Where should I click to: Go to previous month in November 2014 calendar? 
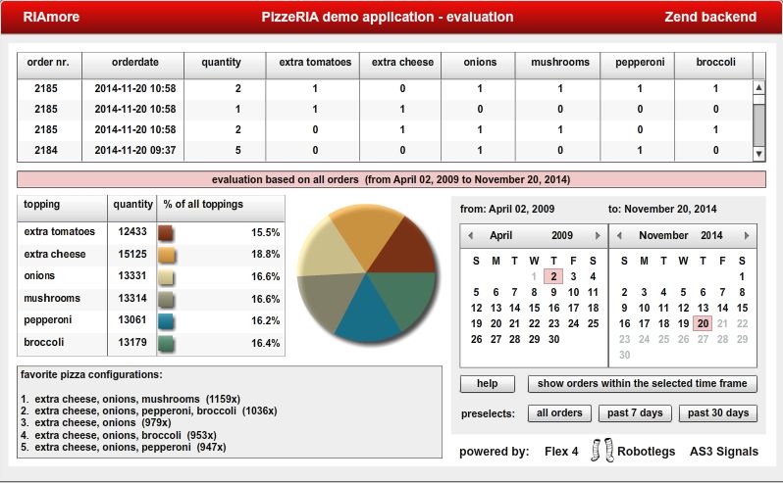[619, 235]
